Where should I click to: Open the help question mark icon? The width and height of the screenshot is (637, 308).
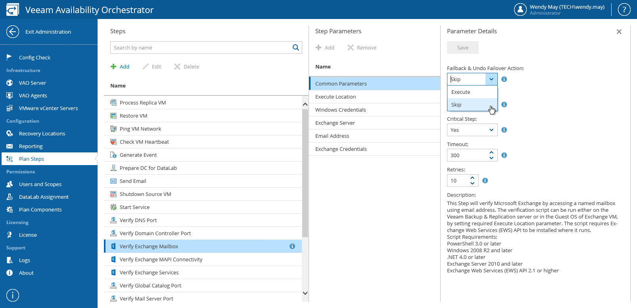(x=624, y=10)
